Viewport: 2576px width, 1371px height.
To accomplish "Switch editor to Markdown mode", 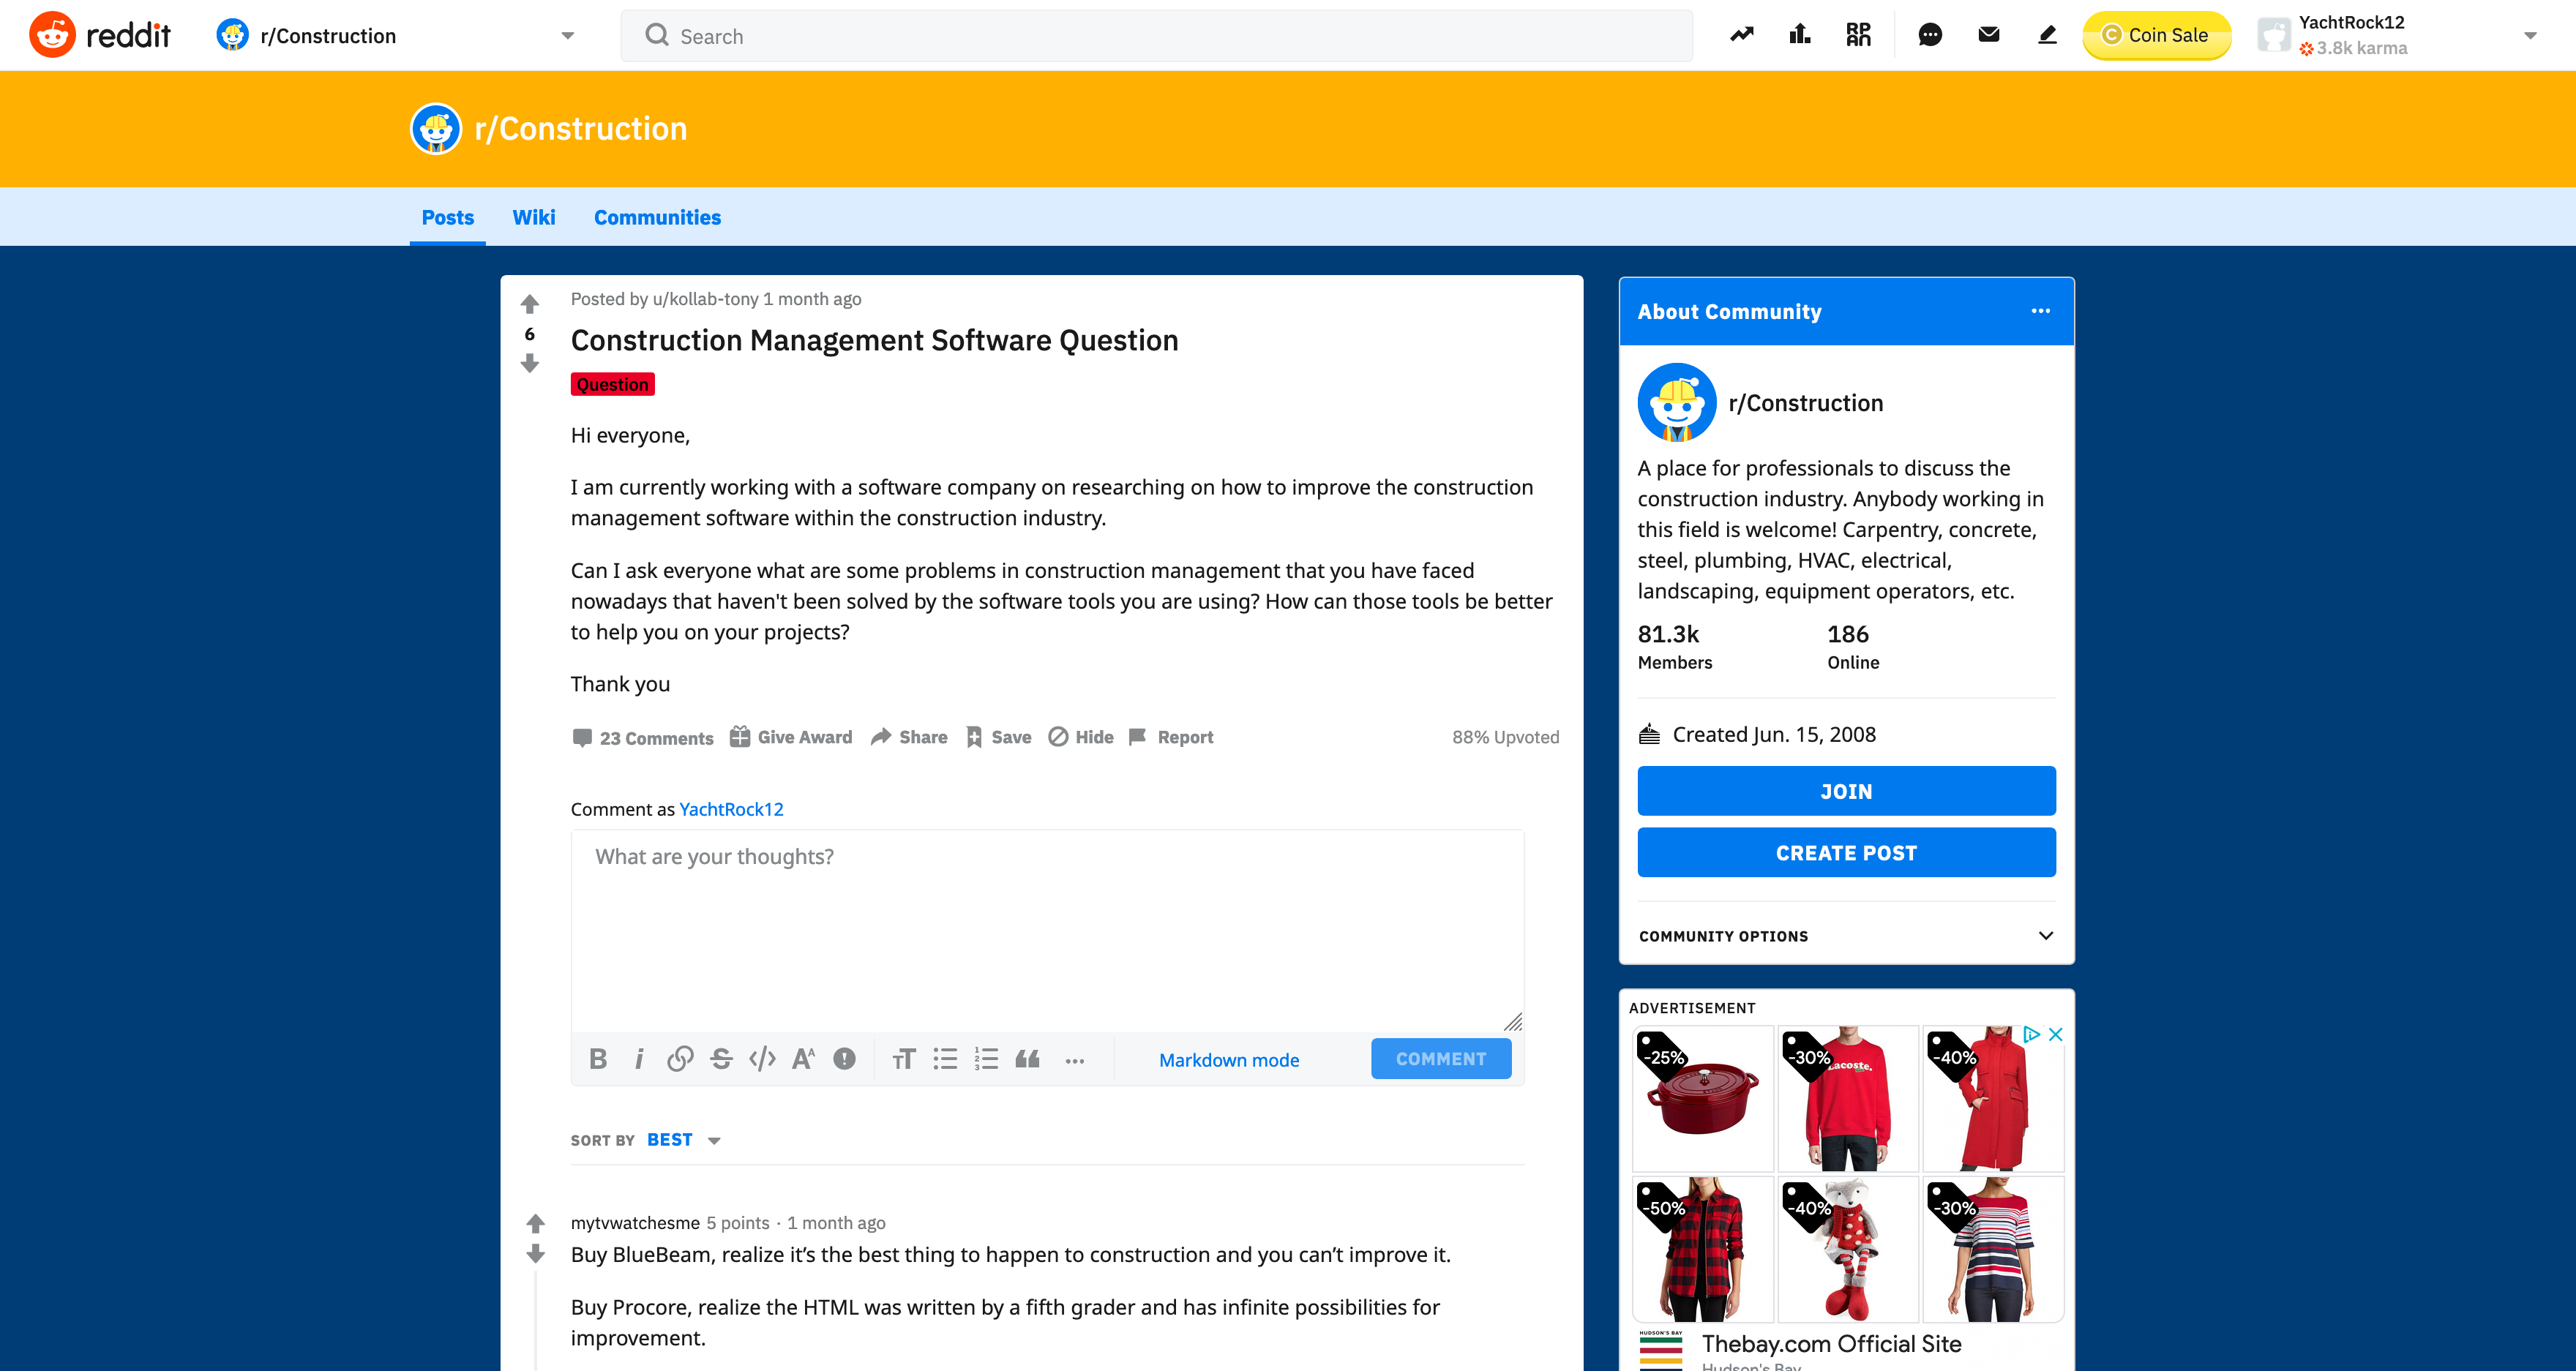I will [1229, 1060].
